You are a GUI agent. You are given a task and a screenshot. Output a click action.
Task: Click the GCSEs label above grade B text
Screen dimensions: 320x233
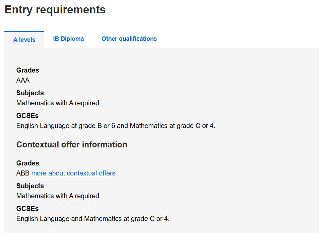(27, 116)
